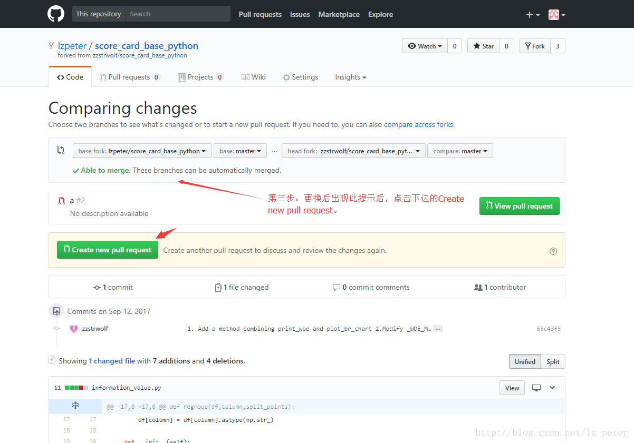This screenshot has height=443, width=634.
Task: Click watchers count 0
Action: tap(455, 46)
